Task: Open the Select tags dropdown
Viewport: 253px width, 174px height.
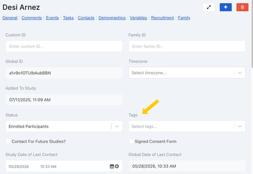Action: tap(187, 126)
